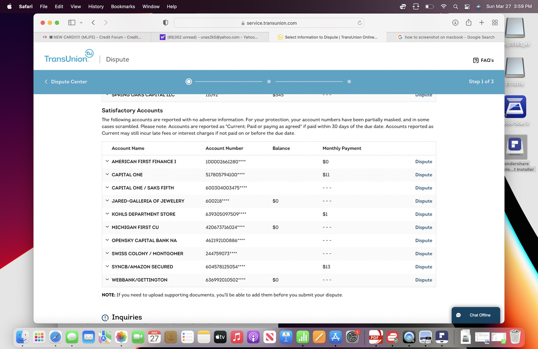Screen dimensions: 538x349
Task: Open App Store from the Dock
Action: (335, 337)
